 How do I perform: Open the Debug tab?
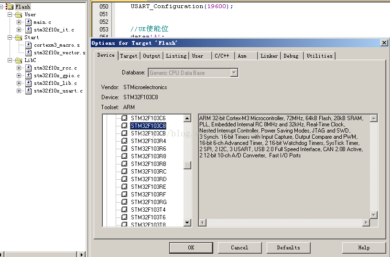tap(291, 56)
